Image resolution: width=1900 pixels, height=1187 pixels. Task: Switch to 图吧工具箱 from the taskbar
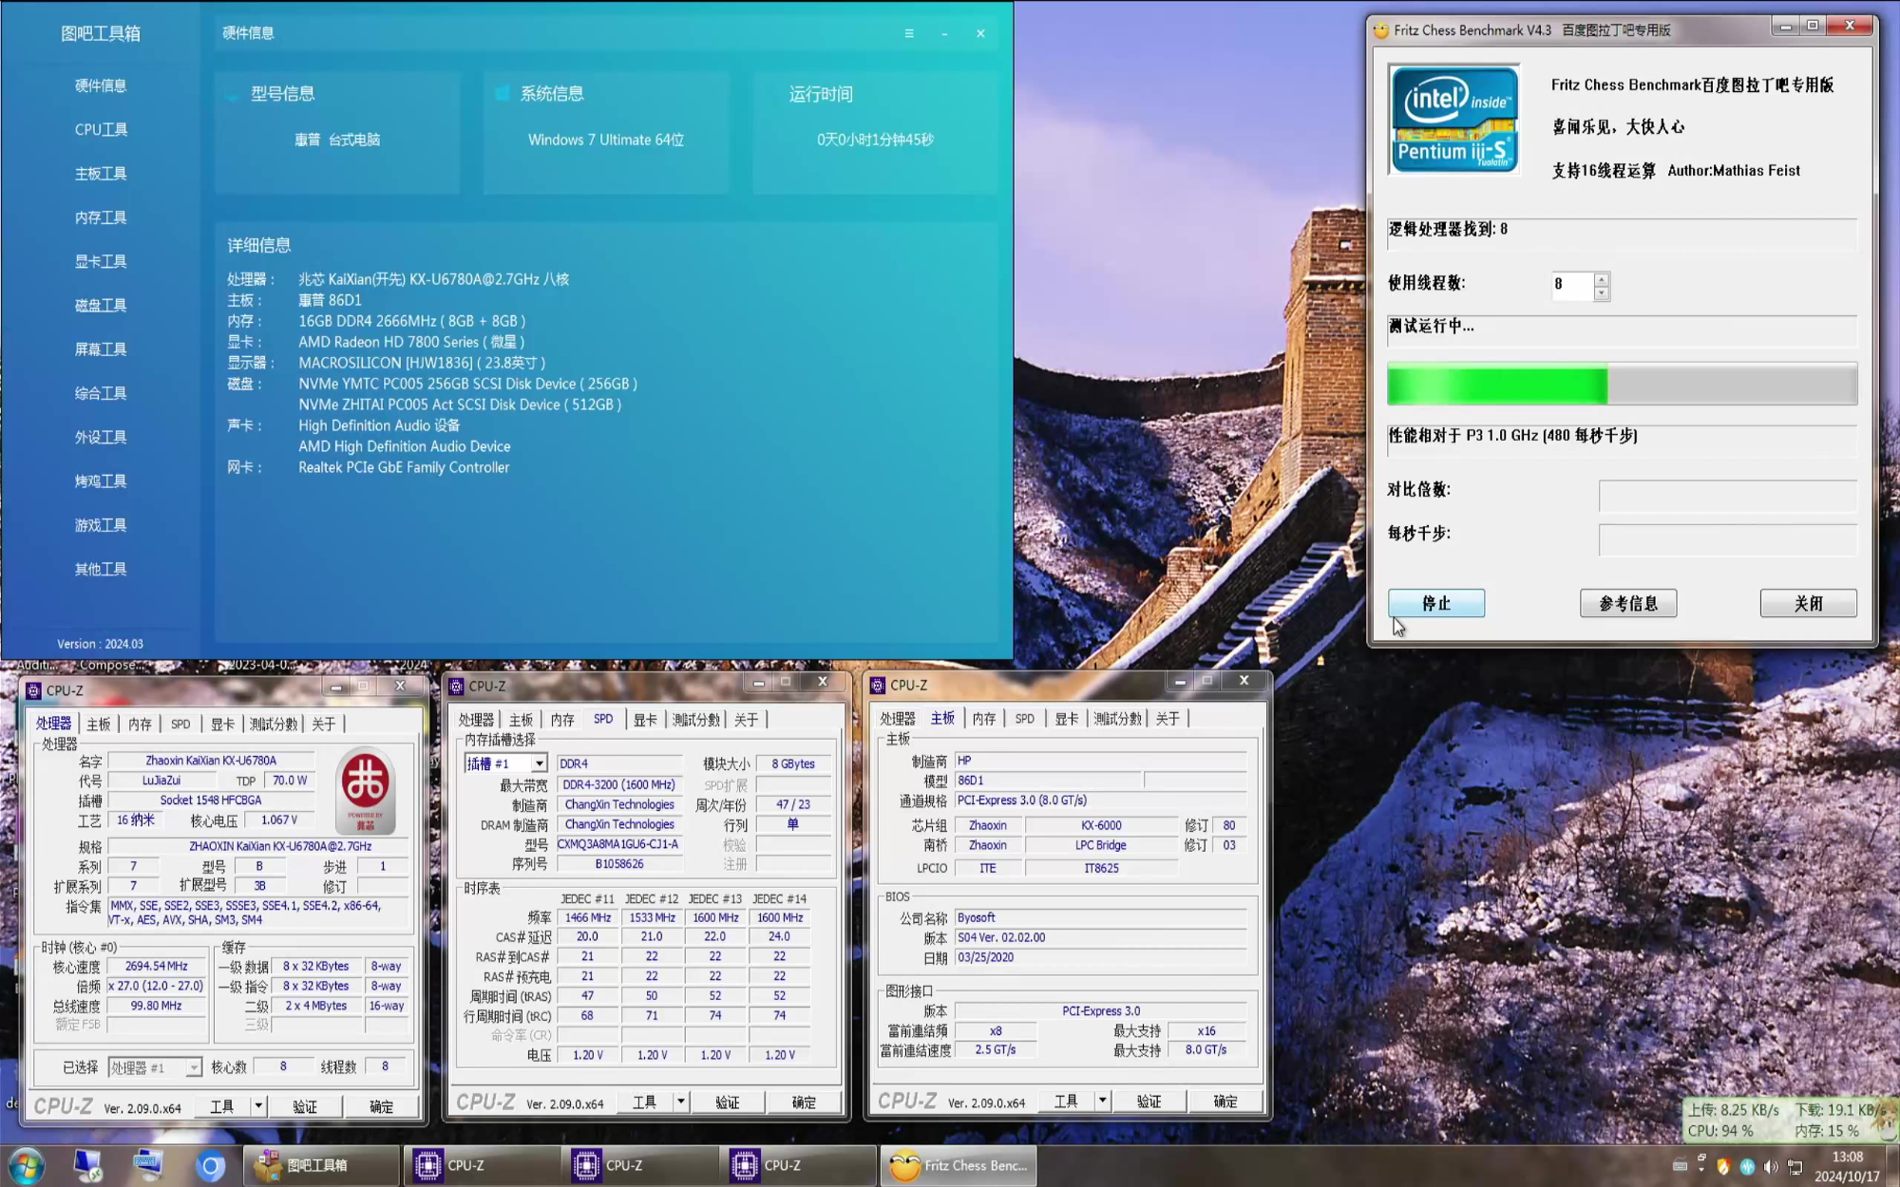coord(321,1165)
